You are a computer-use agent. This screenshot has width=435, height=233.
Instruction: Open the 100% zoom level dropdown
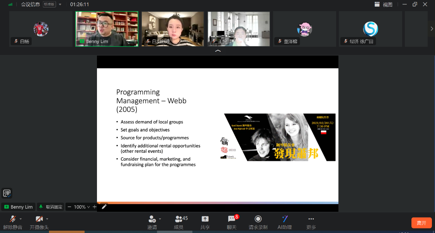click(x=82, y=207)
